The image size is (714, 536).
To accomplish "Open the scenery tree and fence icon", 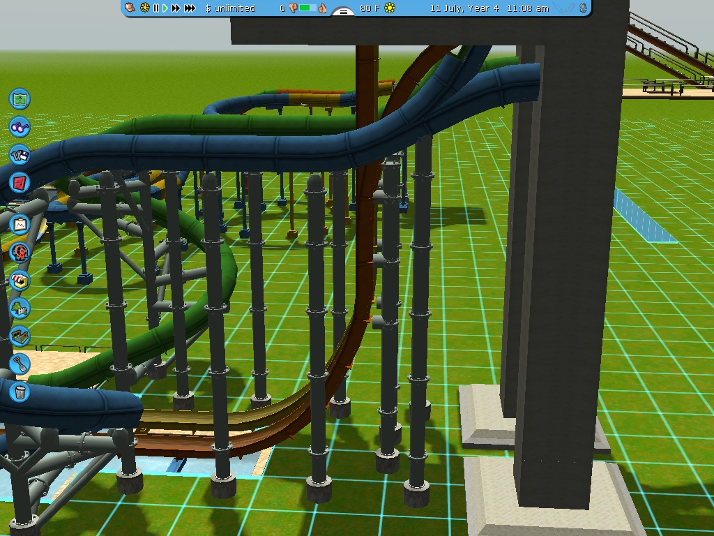I will (20, 308).
